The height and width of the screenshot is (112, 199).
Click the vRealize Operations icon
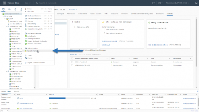coord(26,44)
